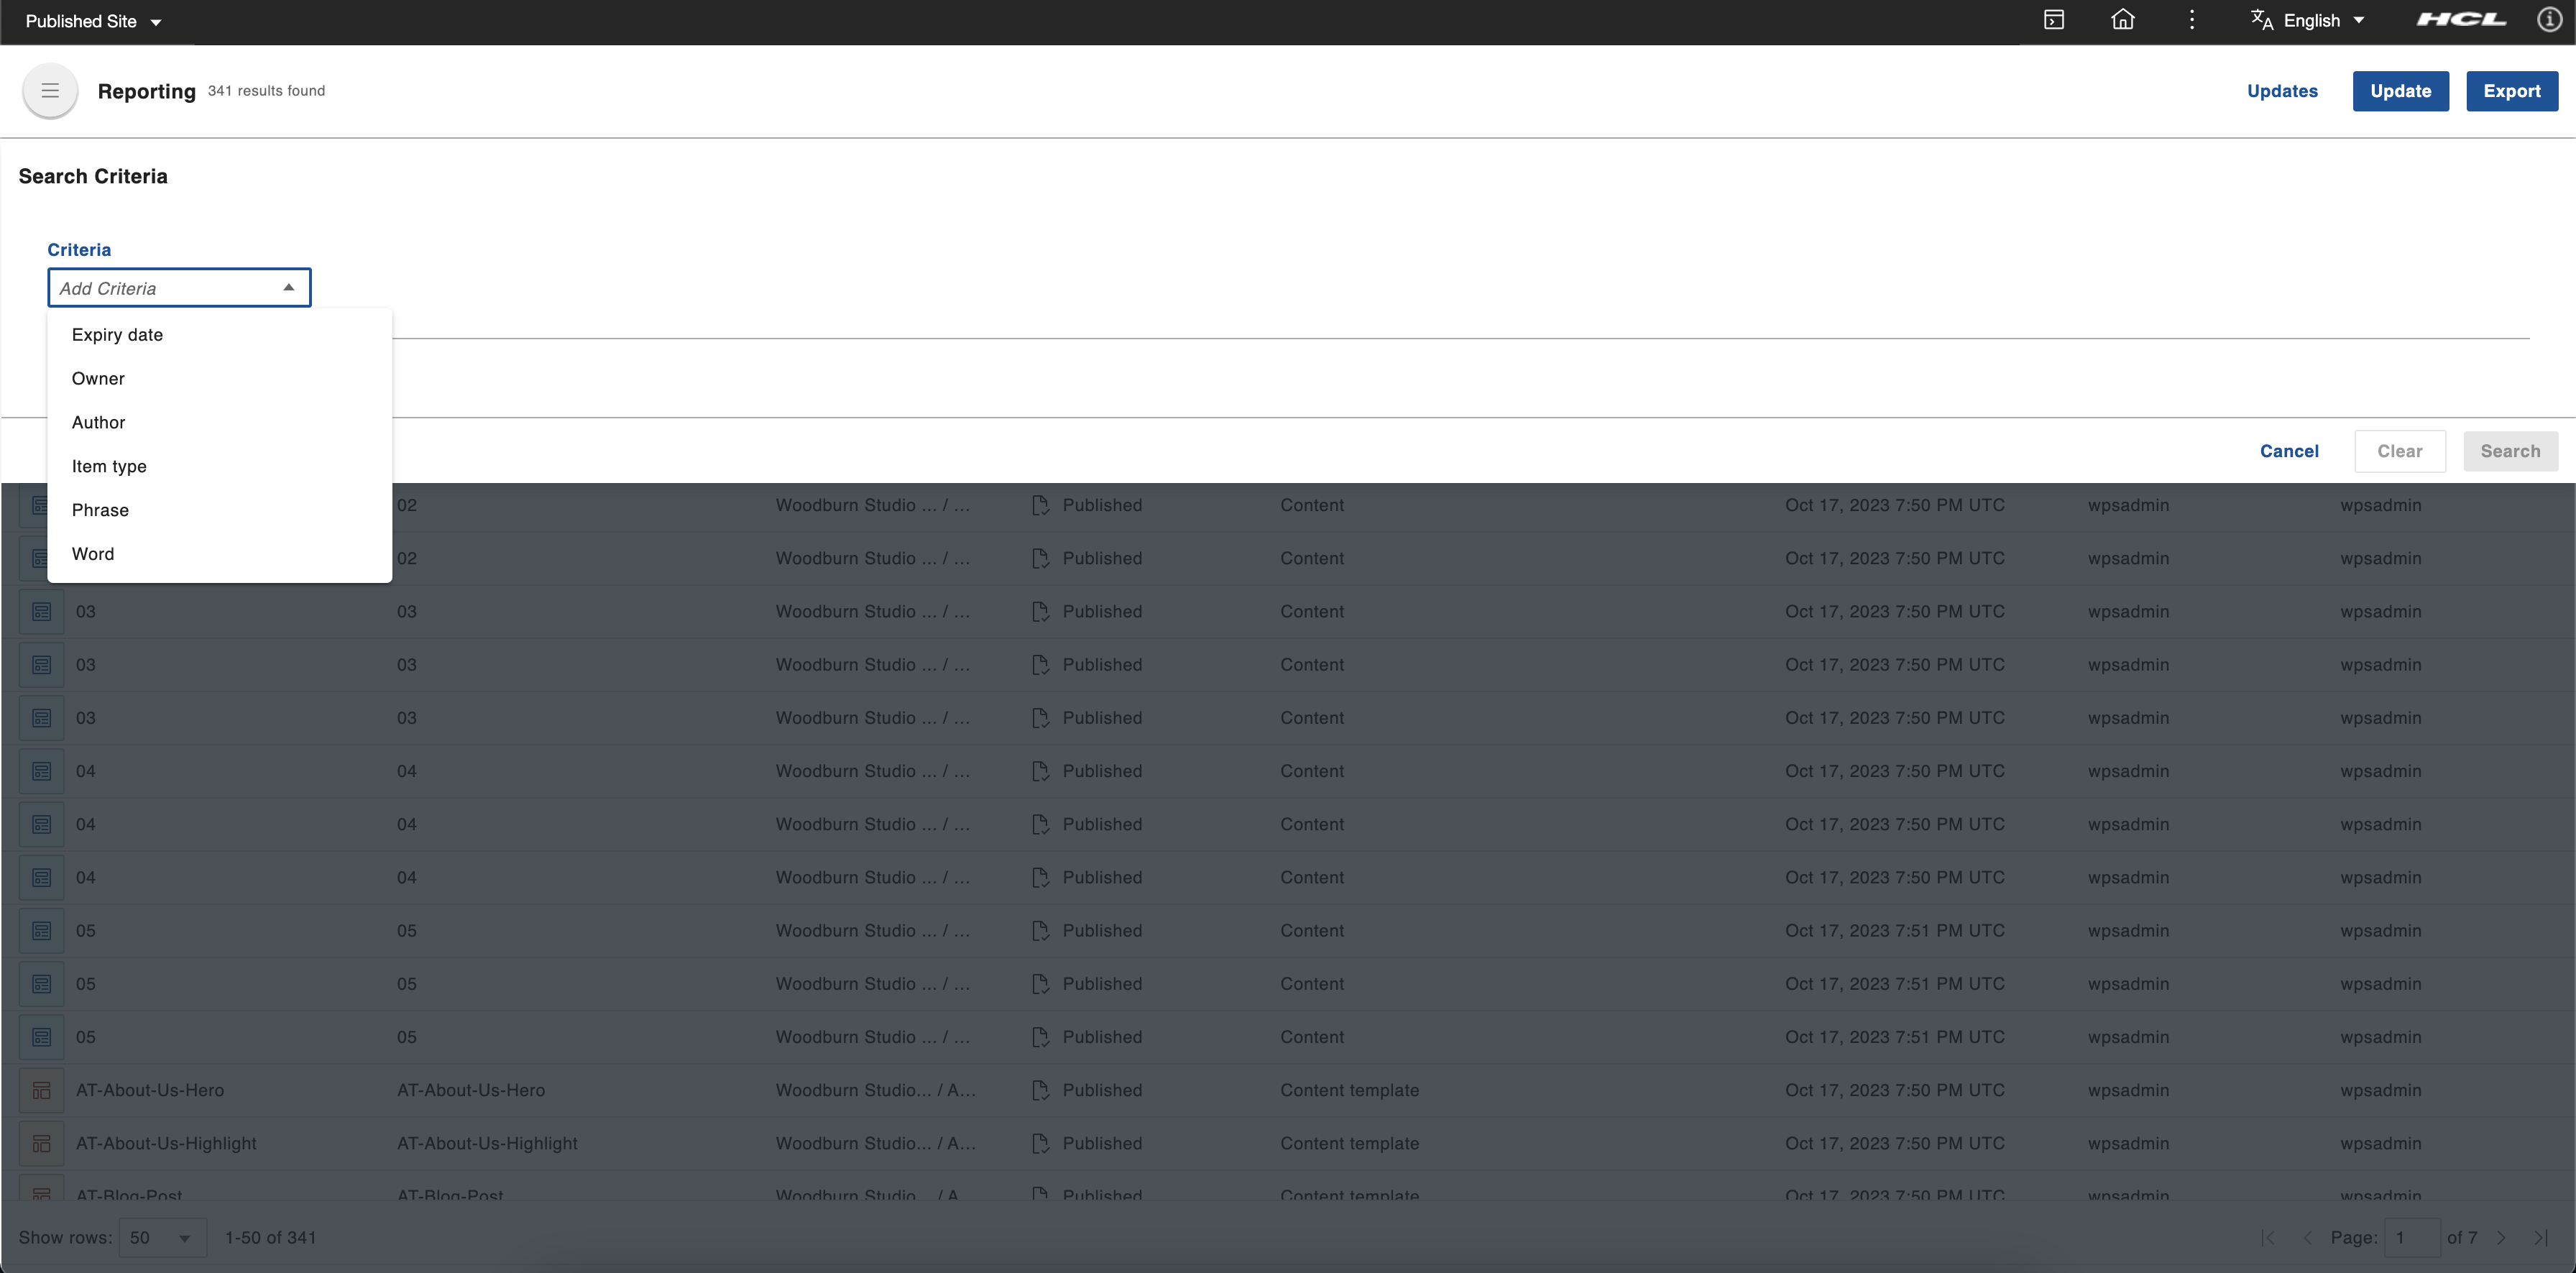This screenshot has height=1273, width=2576.
Task: Click the Export button
Action: (2511, 91)
